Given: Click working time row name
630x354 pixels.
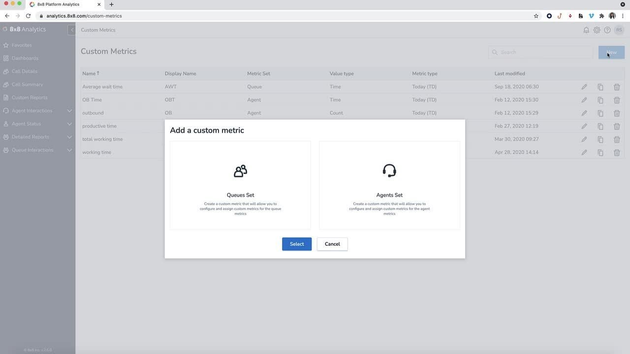Looking at the screenshot, I should coord(96,152).
